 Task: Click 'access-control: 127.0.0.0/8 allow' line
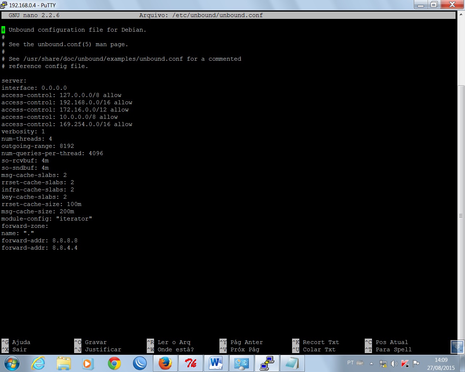[x=61, y=95]
